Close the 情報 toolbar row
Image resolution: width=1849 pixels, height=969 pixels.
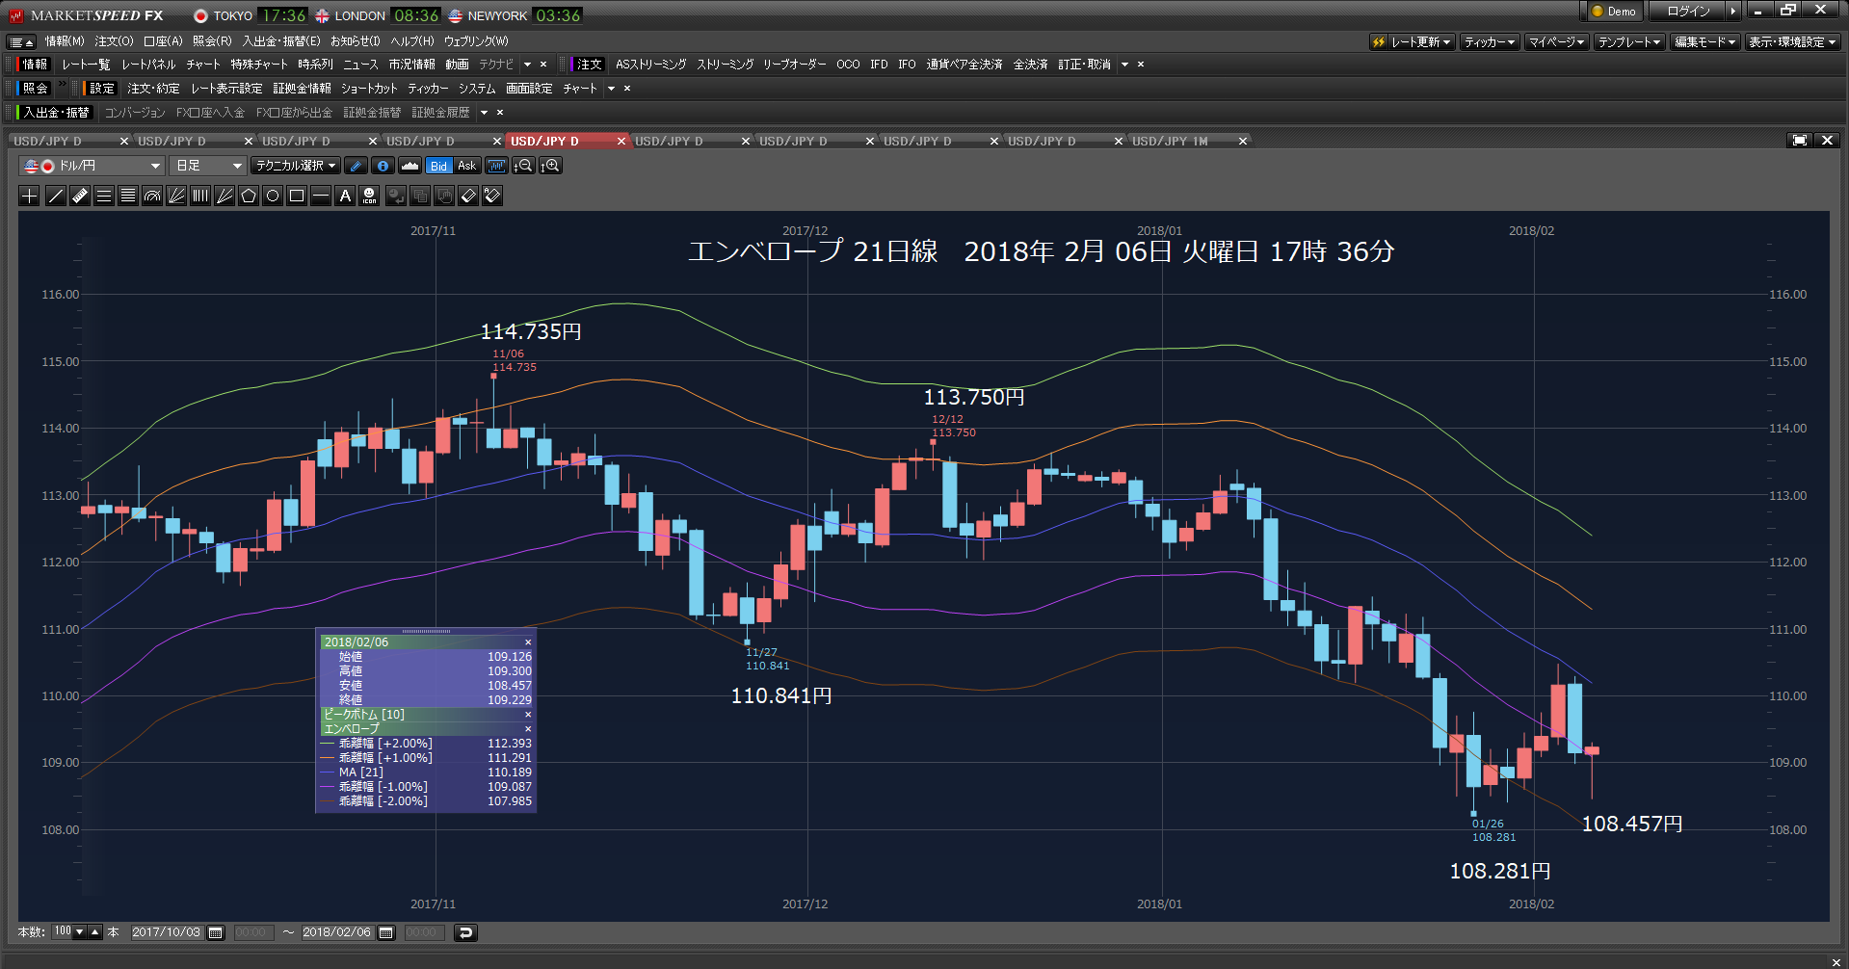coord(543,65)
